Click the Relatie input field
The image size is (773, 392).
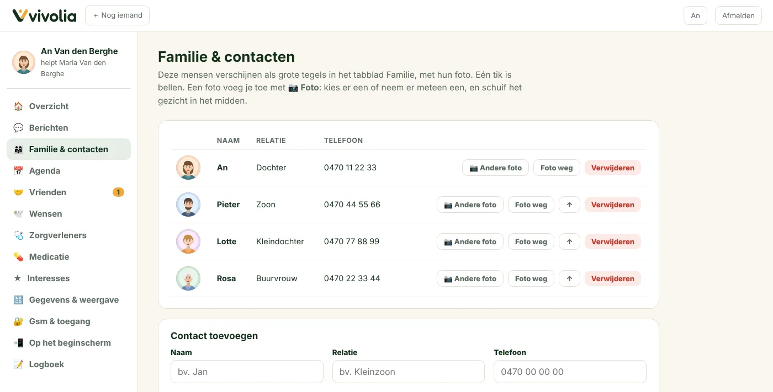click(x=409, y=372)
